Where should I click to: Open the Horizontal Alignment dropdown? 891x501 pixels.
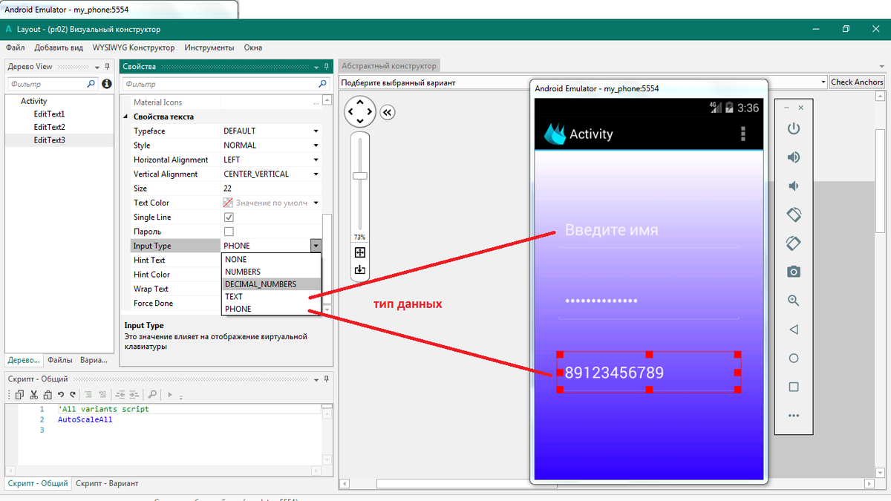click(316, 160)
